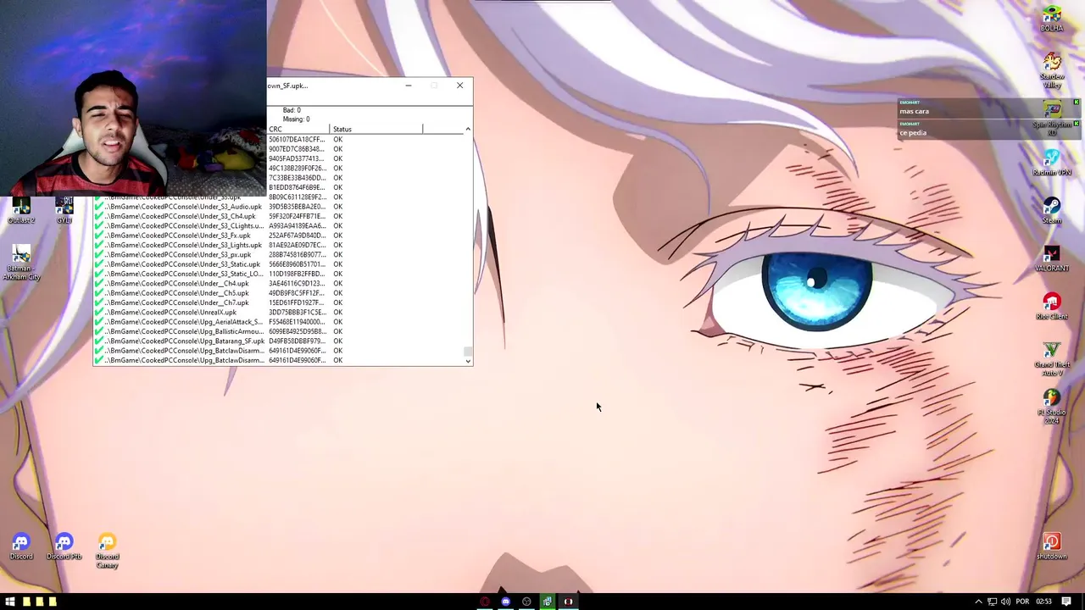Viewport: 1085px width, 610px height.
Task: Click the CRC value 7C33BE33B436DD
Action: pyautogui.click(x=297, y=178)
